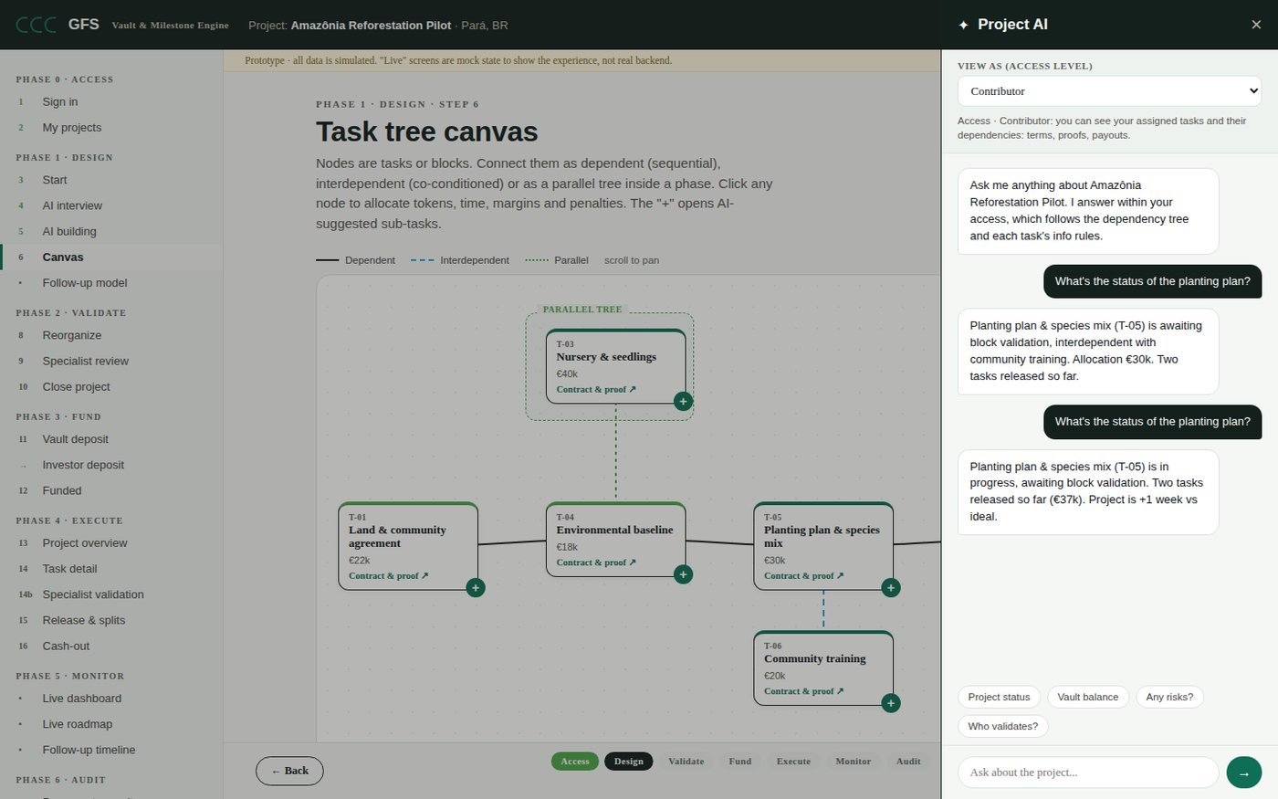Close the Project AI panel
Screen dimensions: 1278x799
click(x=1256, y=25)
